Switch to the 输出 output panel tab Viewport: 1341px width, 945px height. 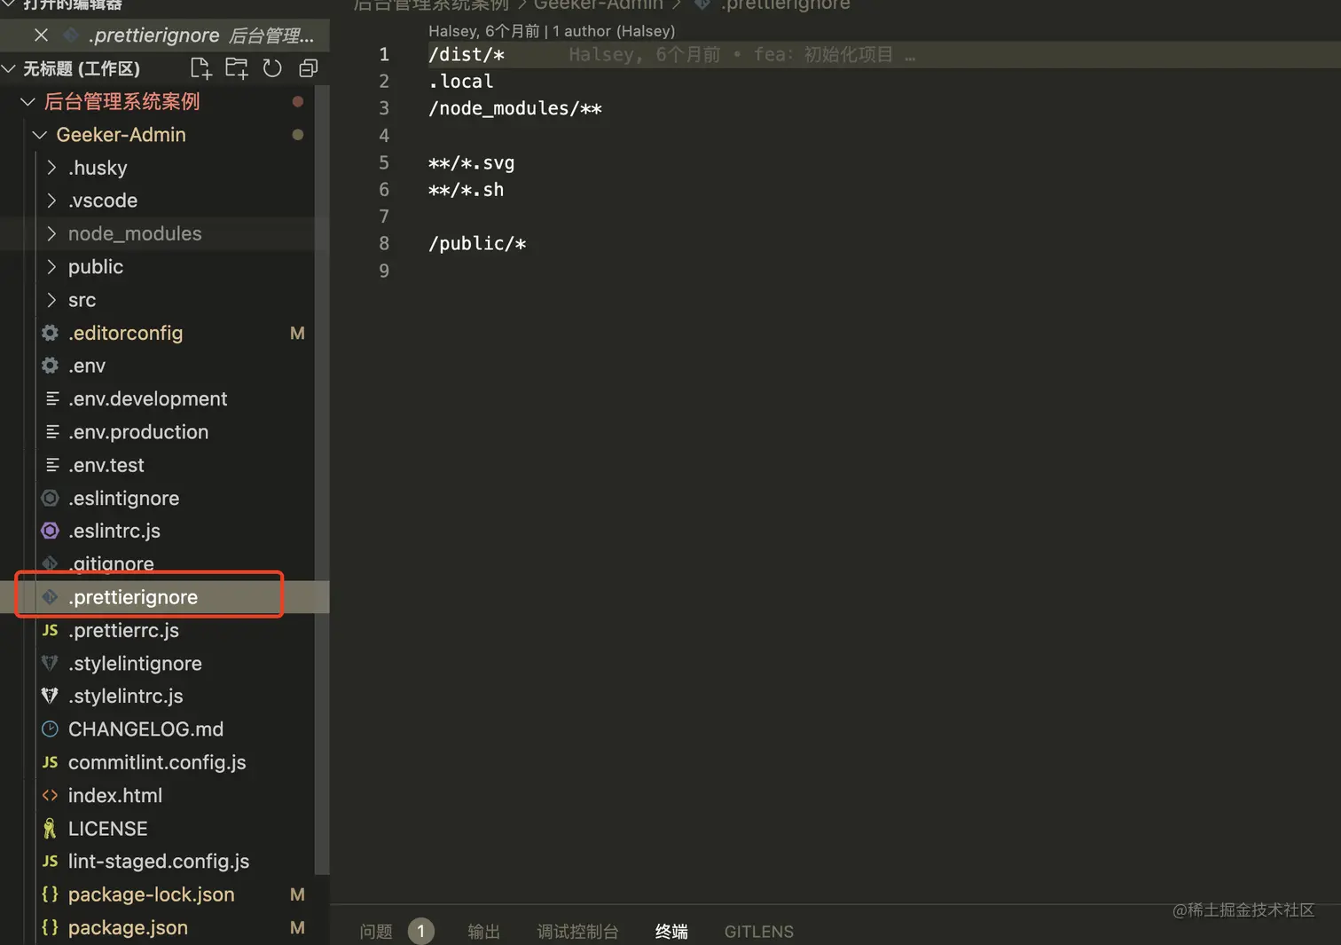[x=484, y=931]
